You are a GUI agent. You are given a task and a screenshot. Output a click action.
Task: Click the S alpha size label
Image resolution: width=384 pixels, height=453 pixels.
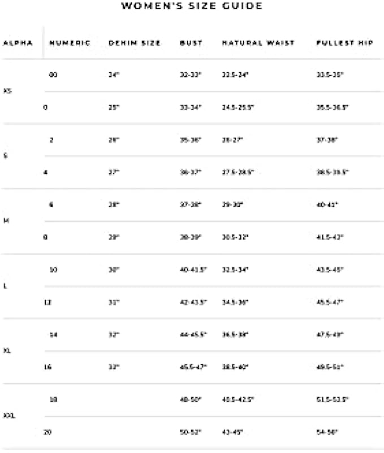point(6,155)
